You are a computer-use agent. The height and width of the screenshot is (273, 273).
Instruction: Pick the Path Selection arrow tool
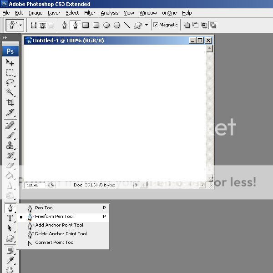10,228
